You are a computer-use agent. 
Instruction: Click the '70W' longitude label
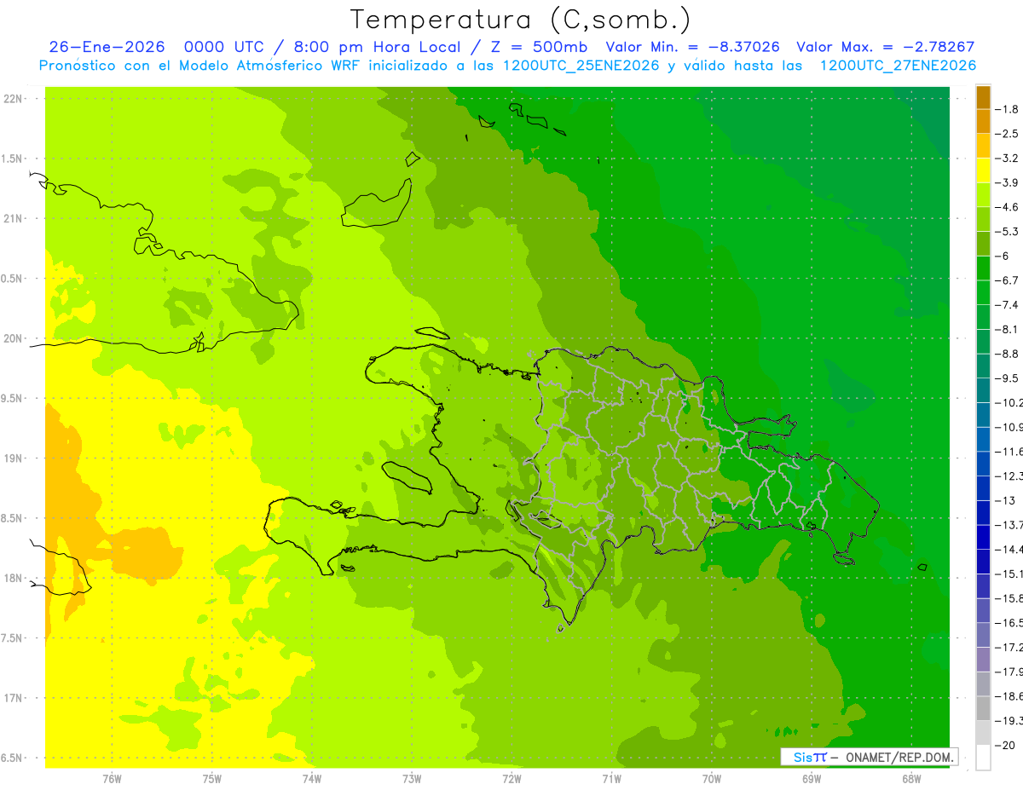[712, 778]
